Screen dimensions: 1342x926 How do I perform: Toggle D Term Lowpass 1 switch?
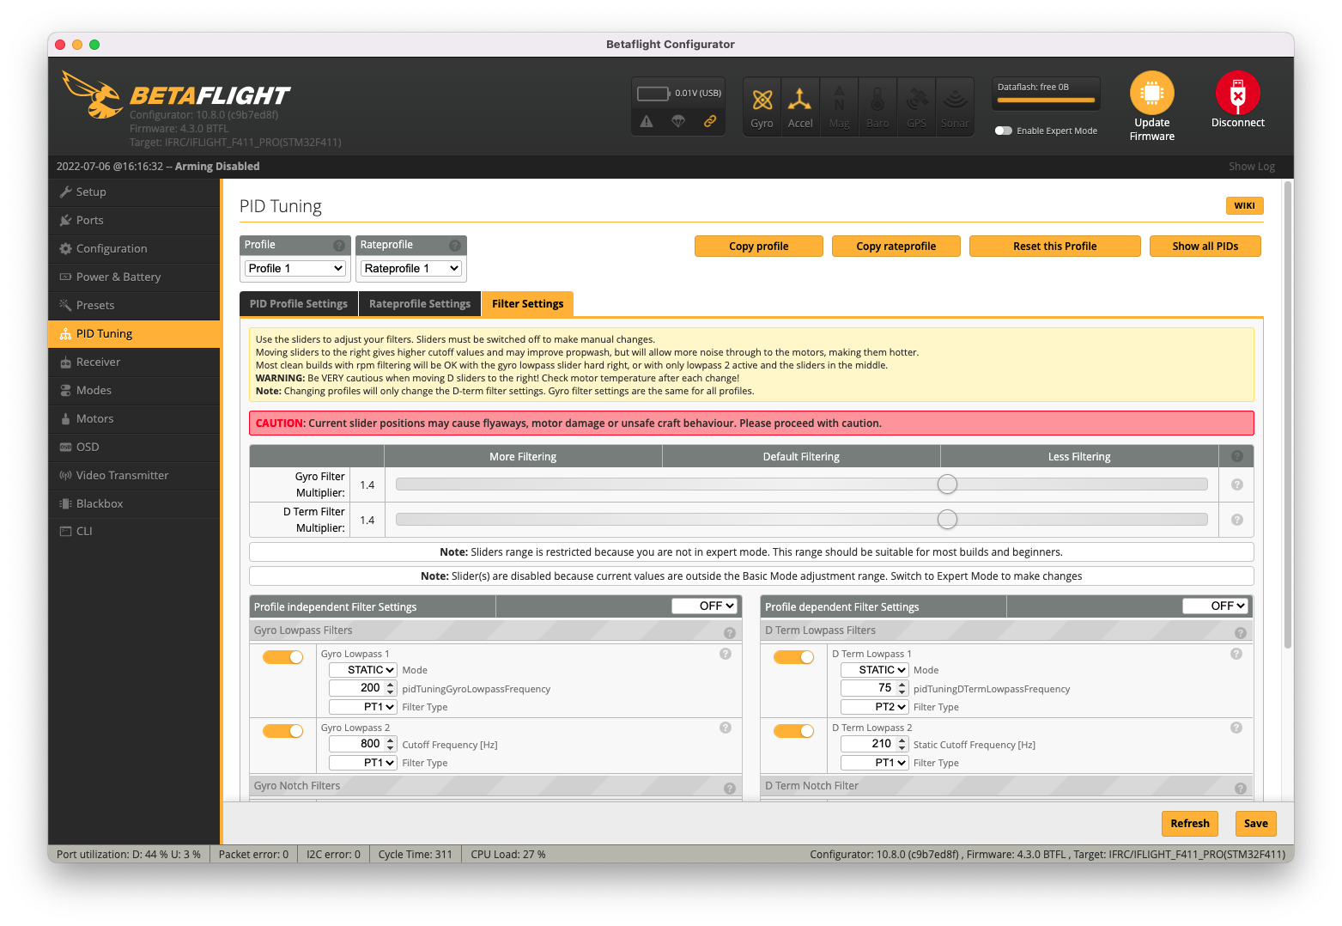point(794,657)
